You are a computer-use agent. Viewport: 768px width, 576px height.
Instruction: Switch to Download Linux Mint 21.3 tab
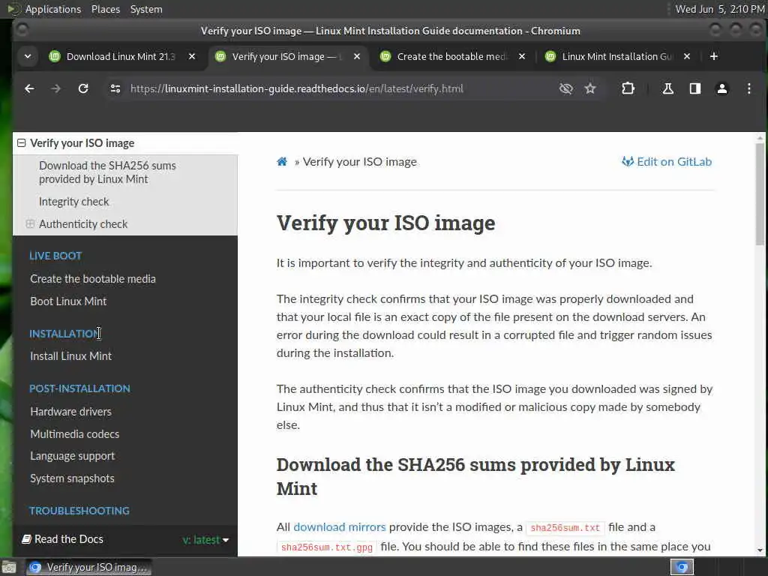coord(121,56)
